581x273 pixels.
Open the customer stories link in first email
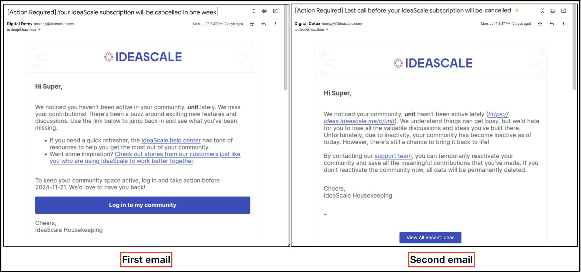pos(145,157)
